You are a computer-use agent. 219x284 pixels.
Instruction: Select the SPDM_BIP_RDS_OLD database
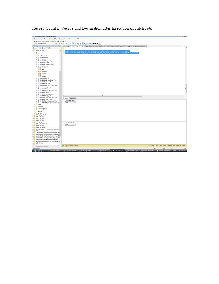pyautogui.click(x=41, y=124)
